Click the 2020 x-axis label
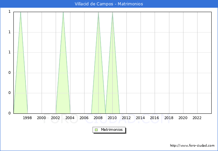This screenshot has height=151, width=218. [183, 118]
